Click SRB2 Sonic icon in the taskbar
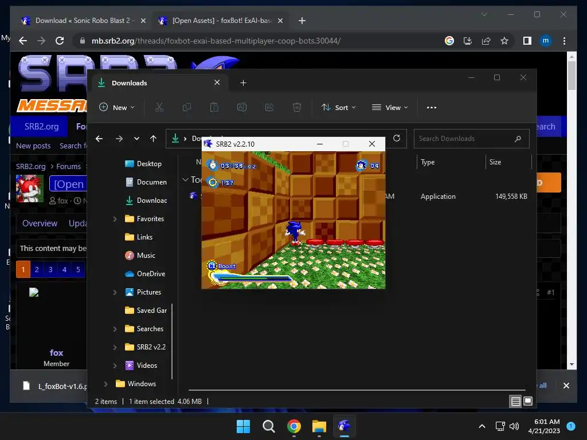Image resolution: width=587 pixels, height=440 pixels. point(345,426)
